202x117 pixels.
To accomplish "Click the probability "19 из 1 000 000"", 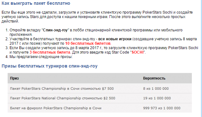I will (157, 98).
